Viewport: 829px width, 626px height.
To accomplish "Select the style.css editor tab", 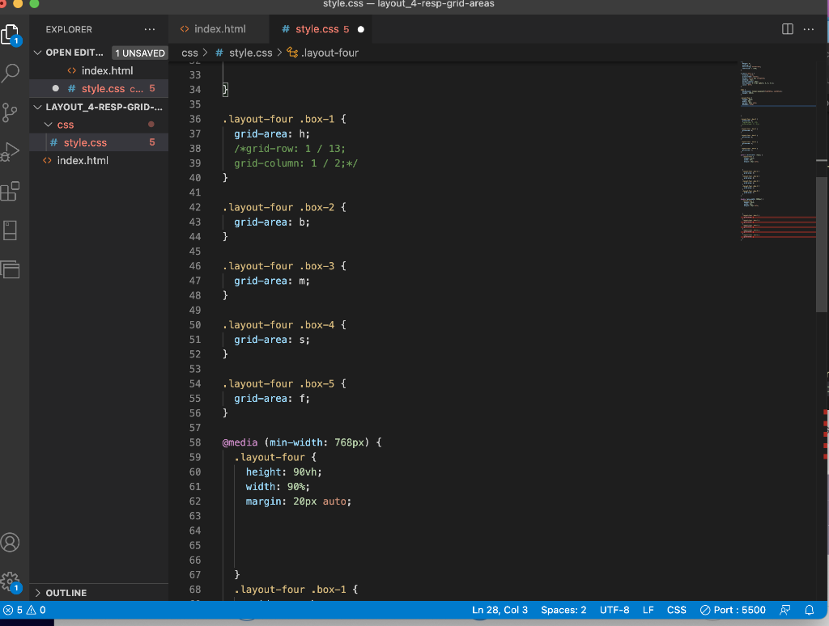I will click(317, 29).
